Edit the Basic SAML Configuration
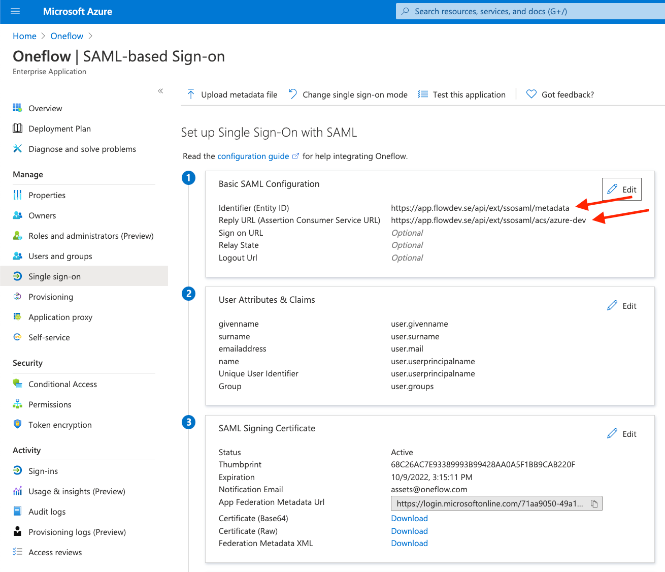 tap(621, 189)
